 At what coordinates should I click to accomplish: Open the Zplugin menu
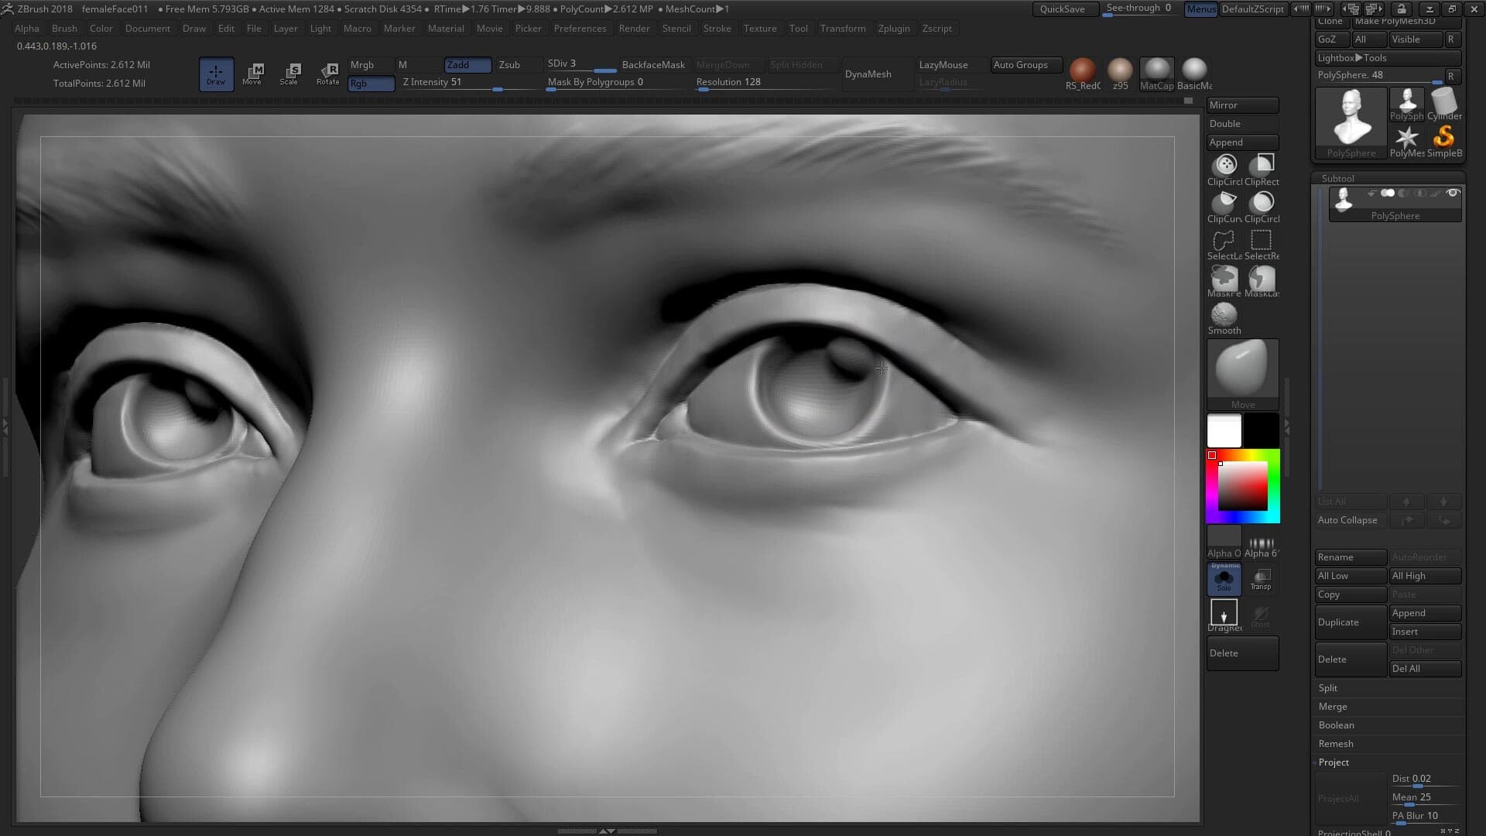point(893,28)
